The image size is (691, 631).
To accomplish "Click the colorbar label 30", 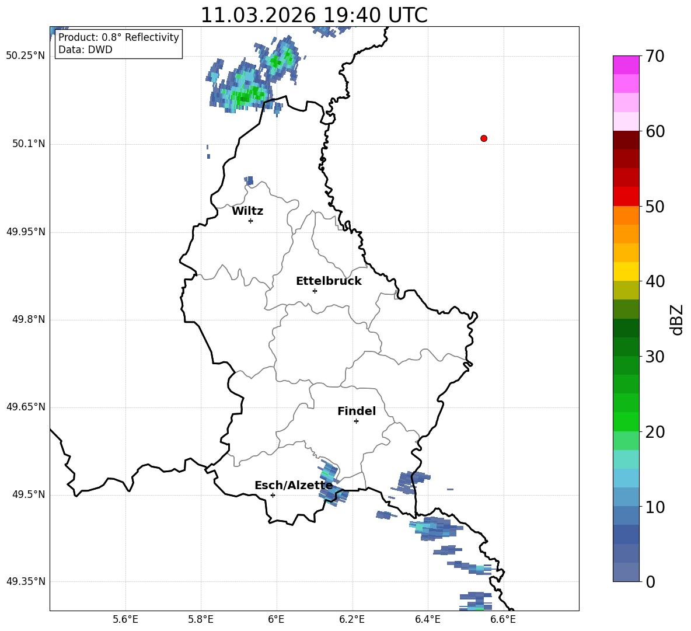I will (x=655, y=357).
